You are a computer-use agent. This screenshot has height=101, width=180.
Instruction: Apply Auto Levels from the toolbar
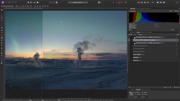tap(28, 3)
